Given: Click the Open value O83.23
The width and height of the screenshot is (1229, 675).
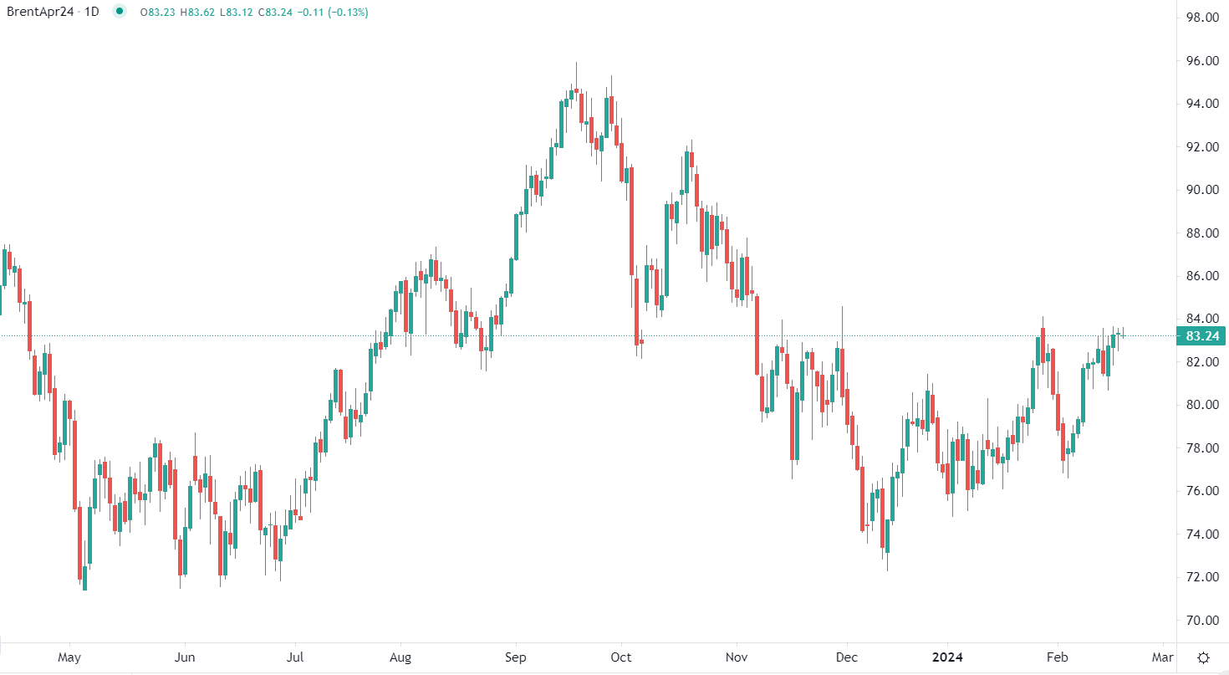Looking at the screenshot, I should tap(160, 13).
